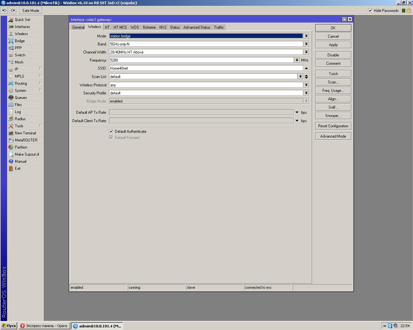Expand the Wireless Protocol dropdown
The height and width of the screenshot is (330, 413).
pos(306,85)
